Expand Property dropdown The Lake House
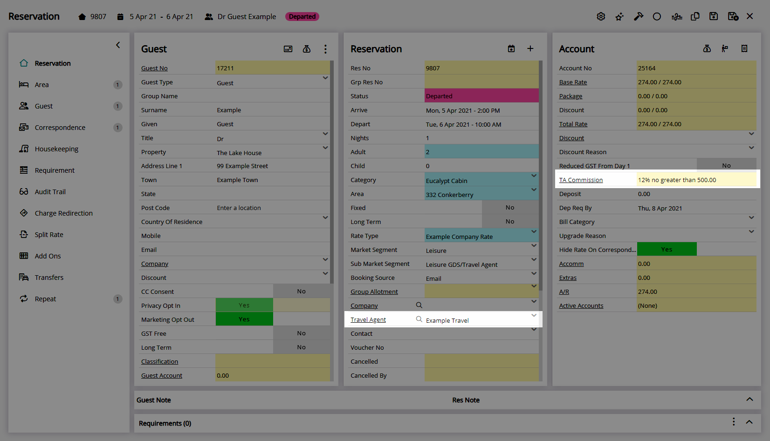770x441 pixels. pyautogui.click(x=325, y=148)
